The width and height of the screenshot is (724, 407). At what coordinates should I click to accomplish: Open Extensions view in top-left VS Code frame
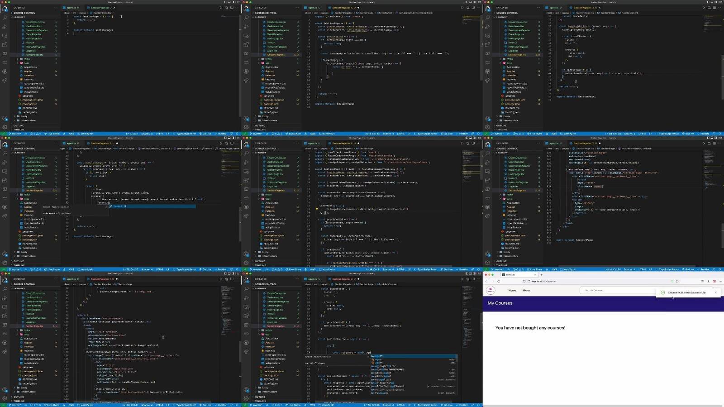[x=5, y=44]
